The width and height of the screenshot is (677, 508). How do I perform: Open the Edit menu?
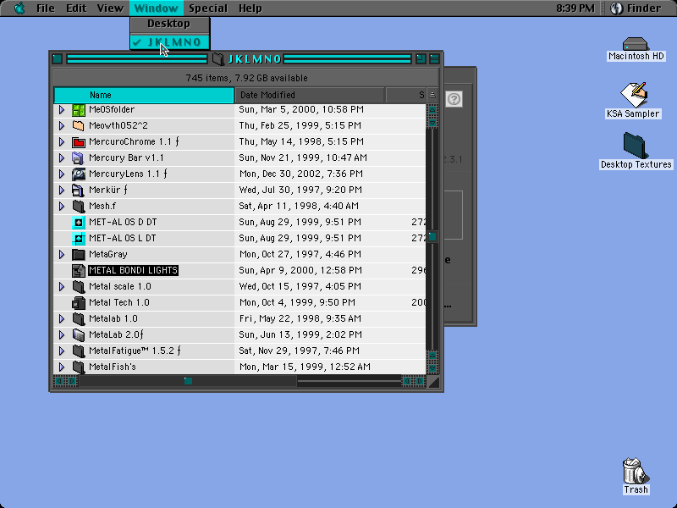pos(76,8)
